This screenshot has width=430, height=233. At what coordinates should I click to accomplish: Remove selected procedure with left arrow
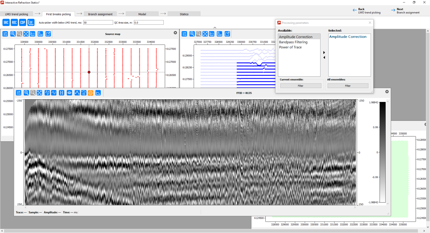pos(324,57)
